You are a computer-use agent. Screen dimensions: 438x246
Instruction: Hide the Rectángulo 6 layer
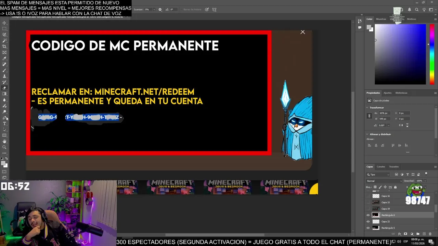pyautogui.click(x=368, y=215)
